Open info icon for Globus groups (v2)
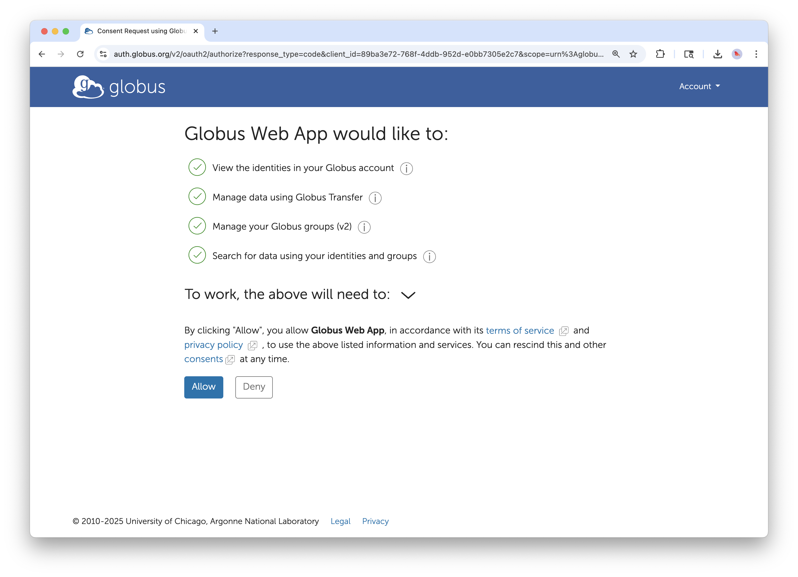This screenshot has width=798, height=577. (364, 227)
